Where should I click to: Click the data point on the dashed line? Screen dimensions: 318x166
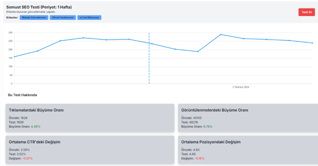click(x=152, y=44)
